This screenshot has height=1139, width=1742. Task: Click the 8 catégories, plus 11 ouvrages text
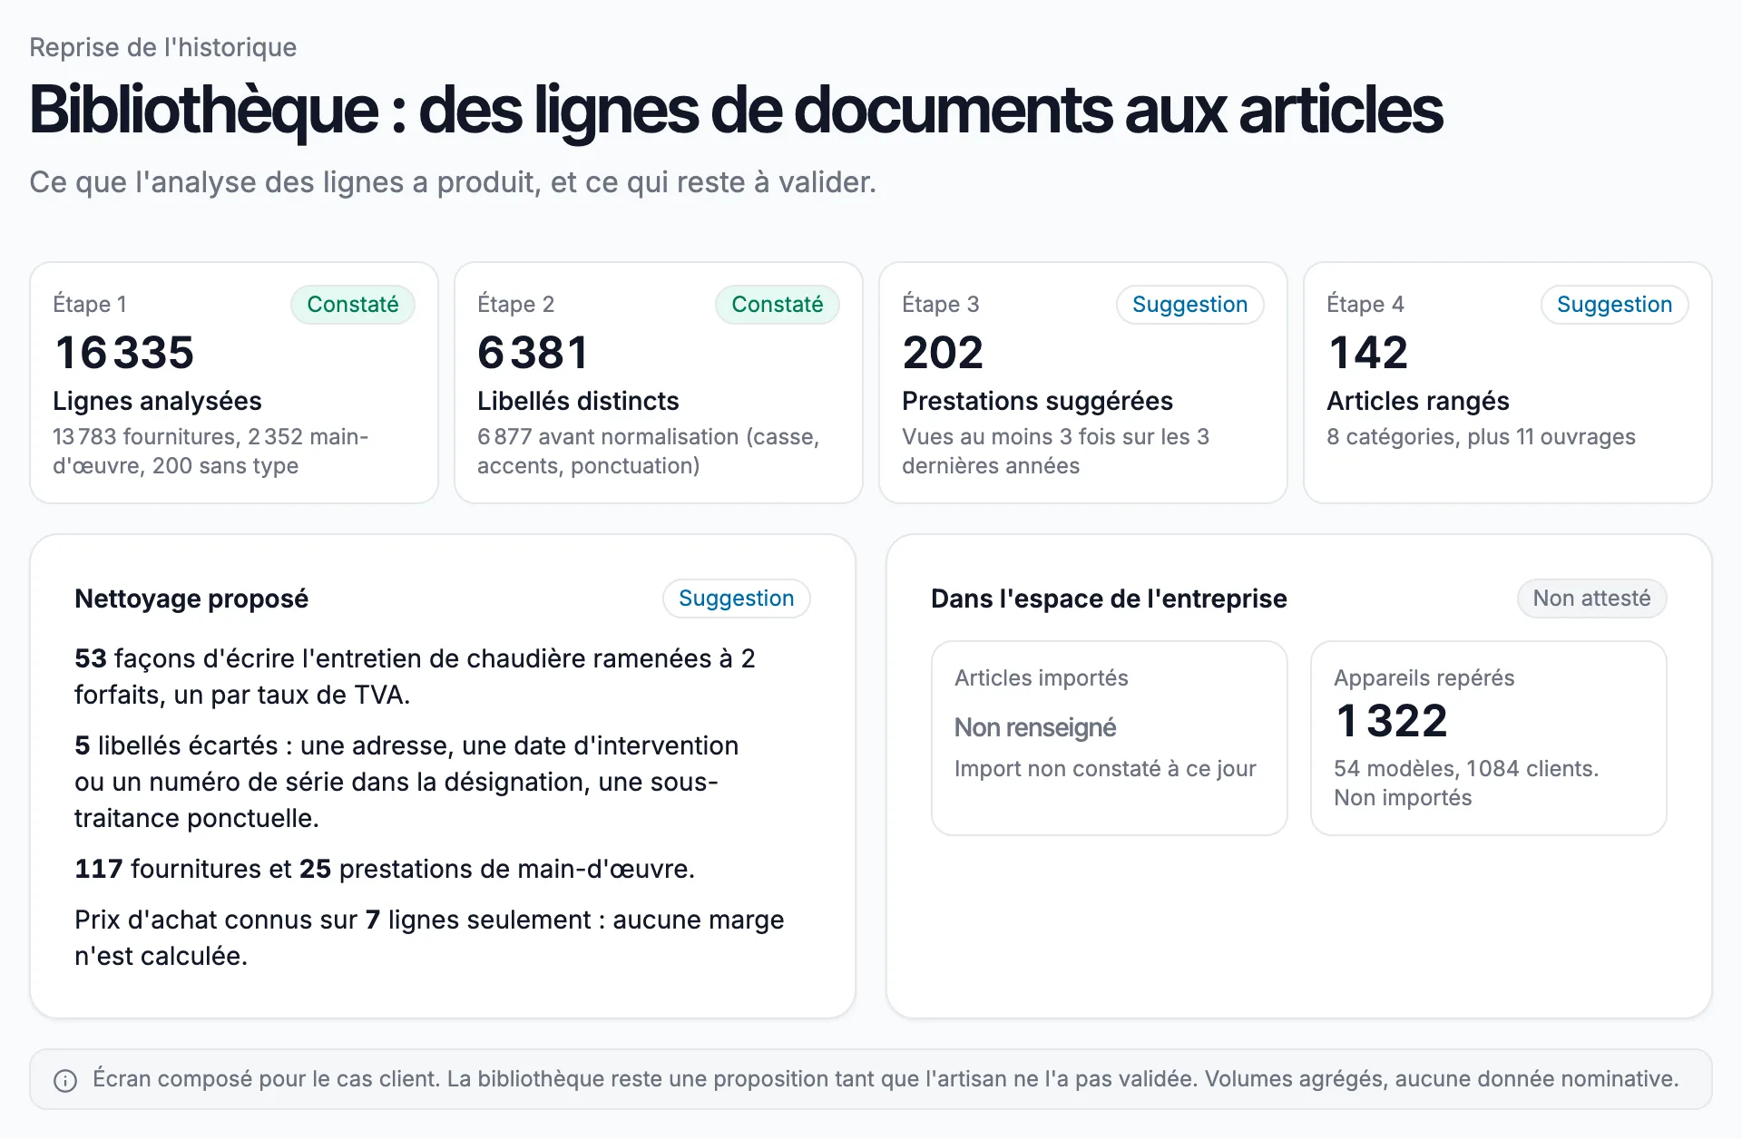point(1481,437)
